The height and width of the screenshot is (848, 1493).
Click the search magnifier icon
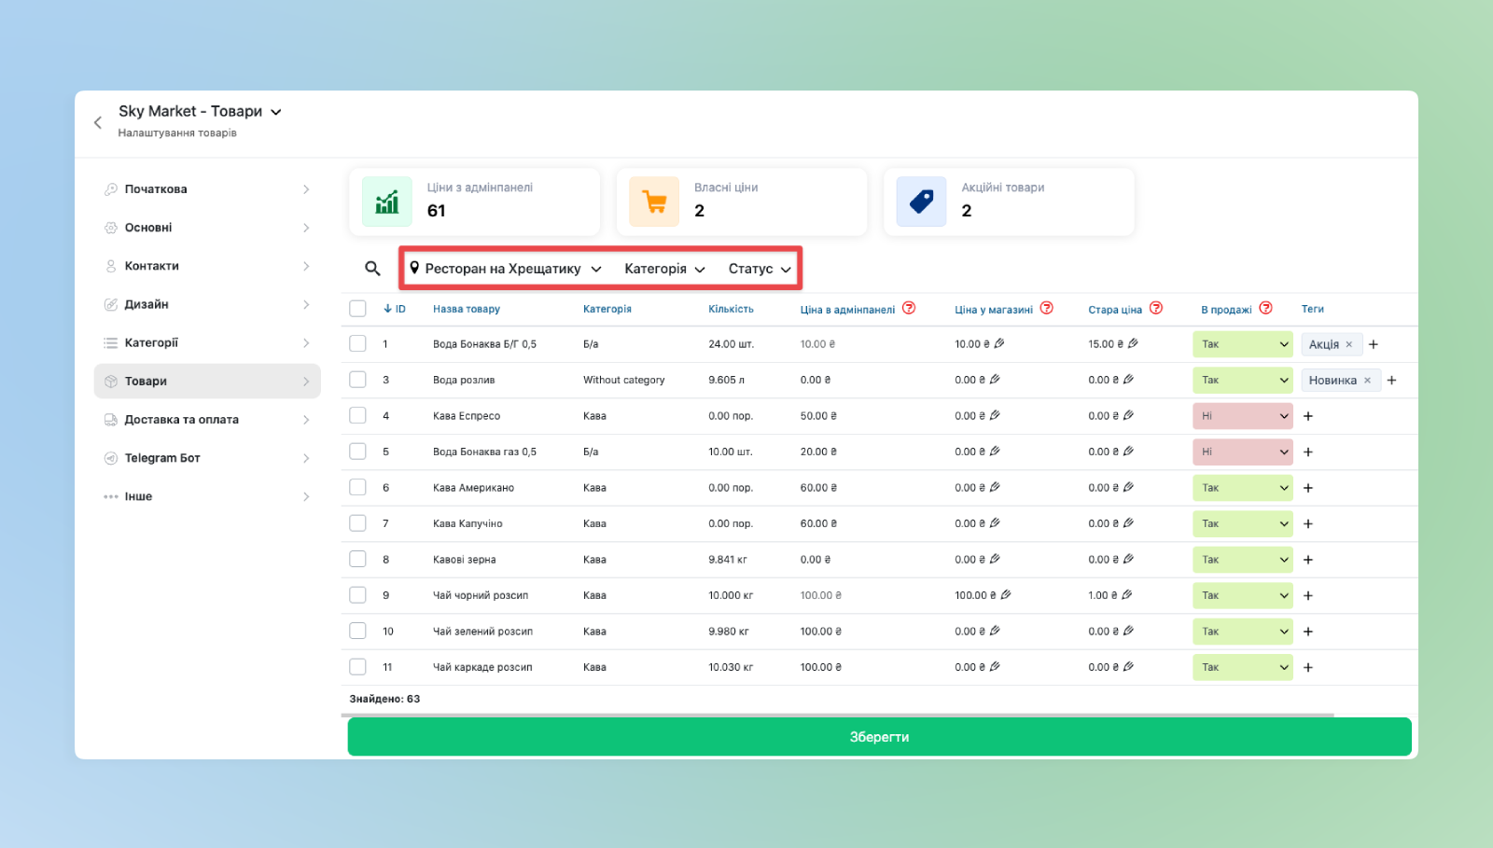372,269
